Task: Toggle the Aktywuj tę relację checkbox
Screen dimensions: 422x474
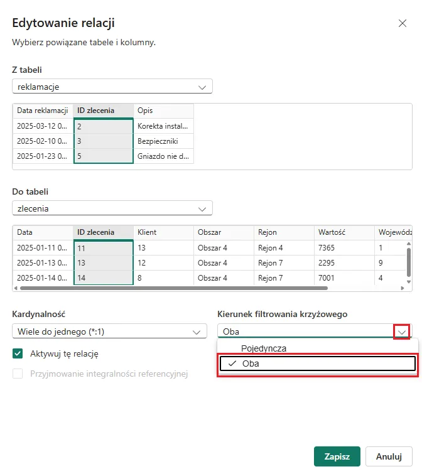Action: point(18,353)
